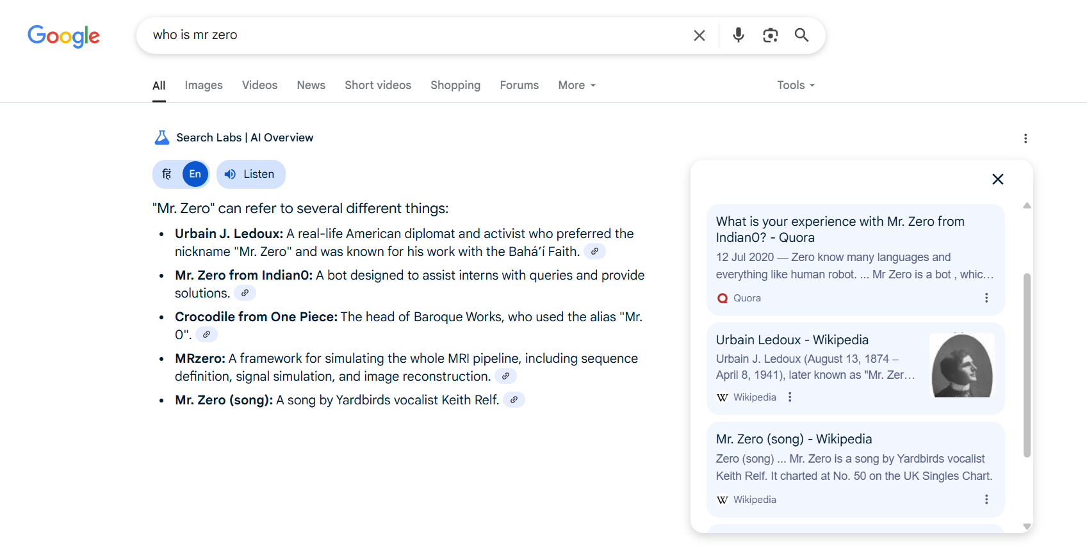This screenshot has height=549, width=1087.
Task: Click the text "Urbain J. Ledoux:"
Action: pos(229,234)
